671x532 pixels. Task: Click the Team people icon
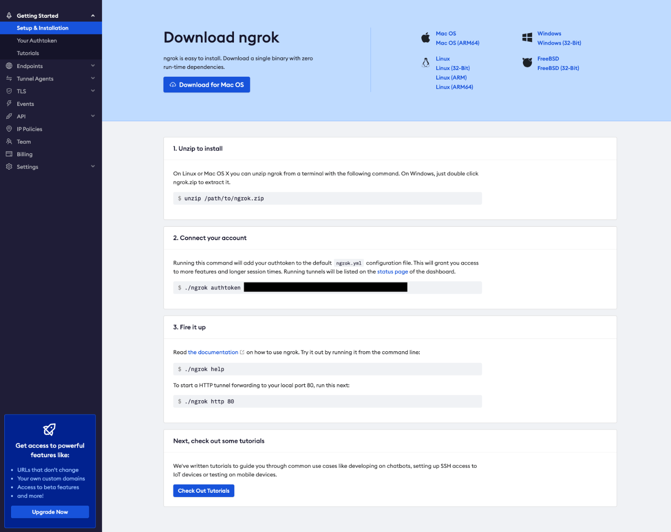tap(9, 141)
